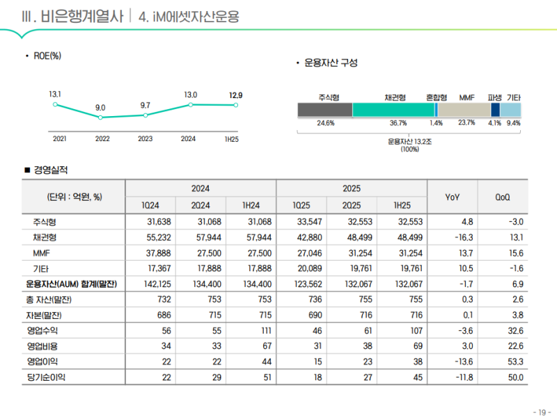557x417 pixels.
Task: Select the 2022 ROE point showing 9.0
Action: (101, 117)
